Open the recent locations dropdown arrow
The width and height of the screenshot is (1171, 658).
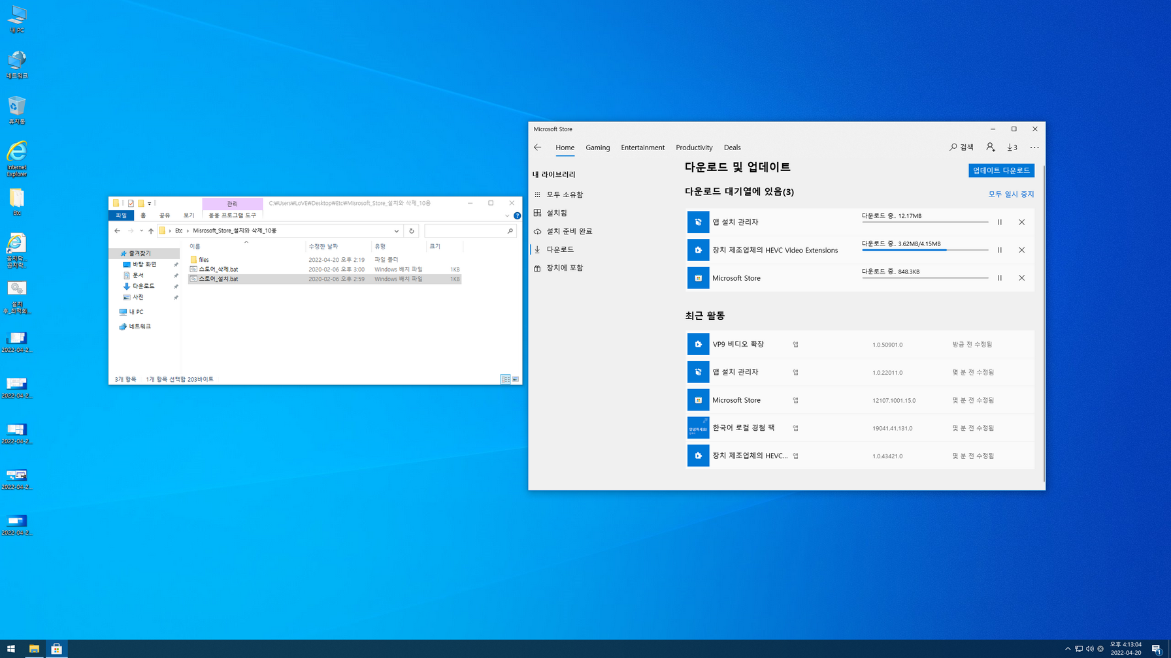click(x=141, y=231)
